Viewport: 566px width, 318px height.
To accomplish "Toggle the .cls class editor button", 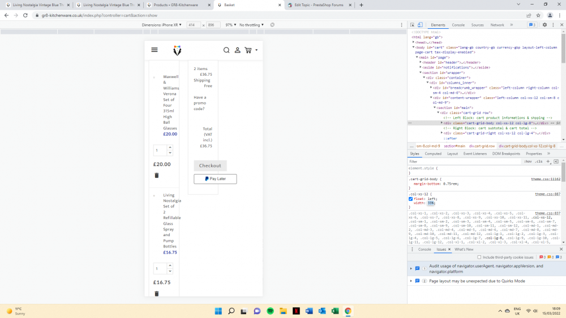I will [539, 162].
